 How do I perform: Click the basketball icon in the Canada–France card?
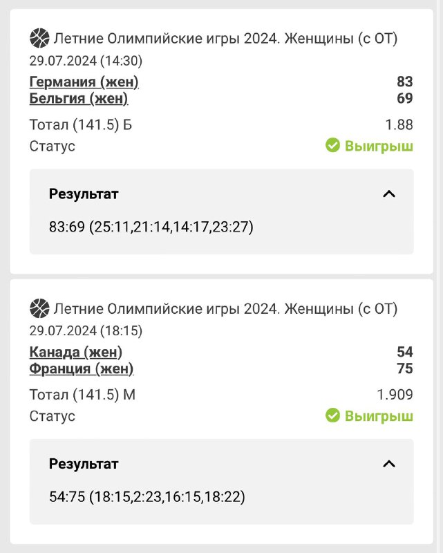click(39, 307)
